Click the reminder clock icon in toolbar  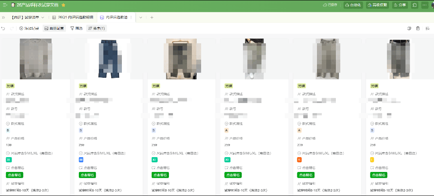point(409,28)
